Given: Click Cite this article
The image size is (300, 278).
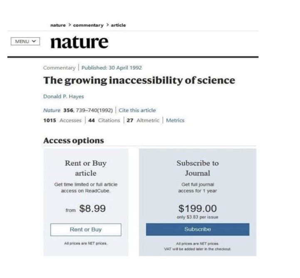Looking at the screenshot, I should click(x=137, y=110).
